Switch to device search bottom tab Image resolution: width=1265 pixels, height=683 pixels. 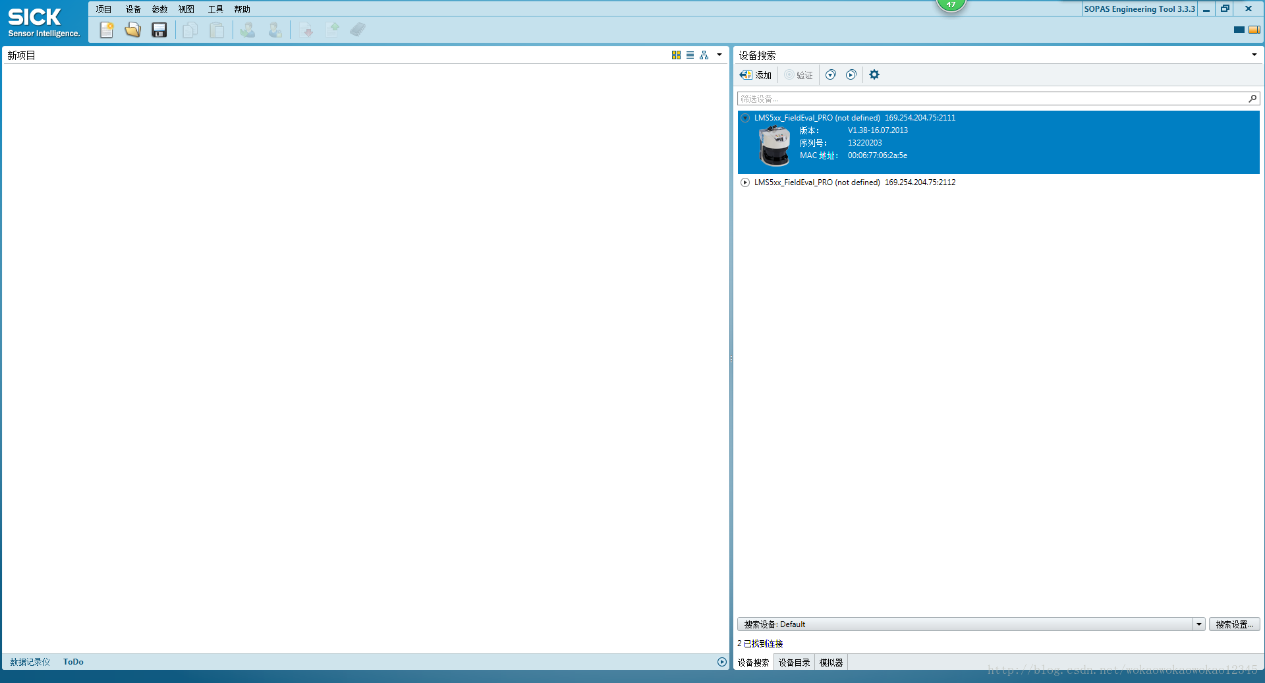[754, 663]
